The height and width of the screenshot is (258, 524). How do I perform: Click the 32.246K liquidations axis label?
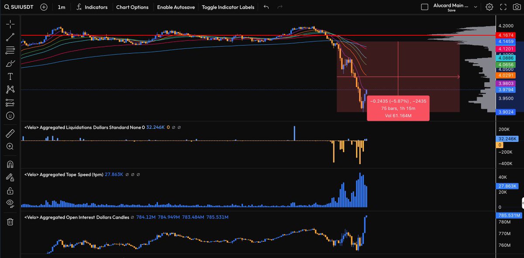click(x=508, y=138)
